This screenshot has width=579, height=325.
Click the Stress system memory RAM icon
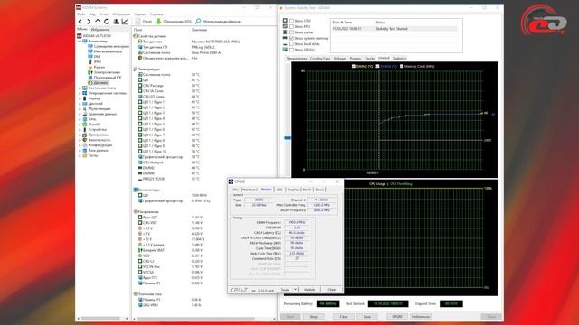pos(285,38)
